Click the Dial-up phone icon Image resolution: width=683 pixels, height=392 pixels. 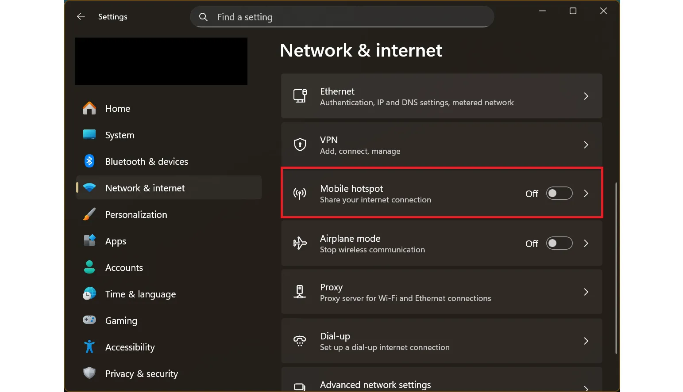click(x=300, y=341)
